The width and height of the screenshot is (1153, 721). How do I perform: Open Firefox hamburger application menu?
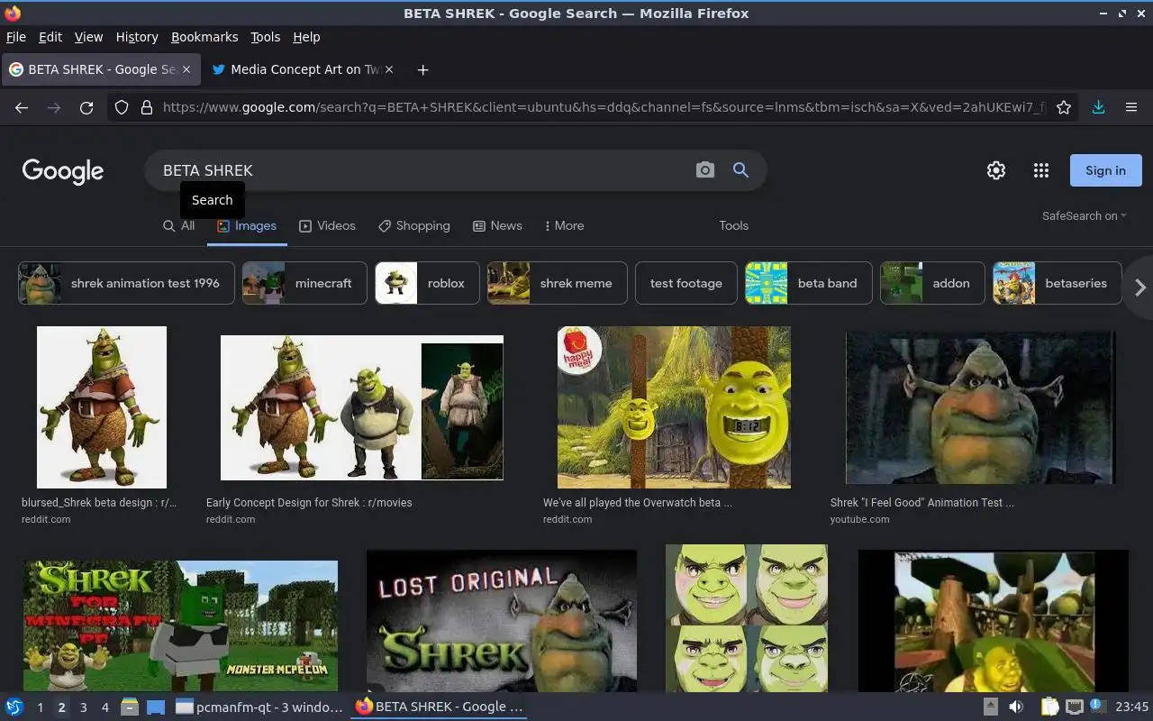pyautogui.click(x=1131, y=107)
